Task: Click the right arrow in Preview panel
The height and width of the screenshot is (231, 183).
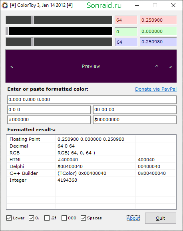Action: pyautogui.click(x=171, y=67)
